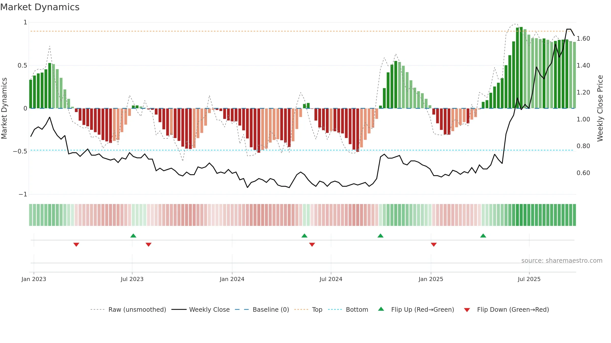The width and height of the screenshot is (611, 343).
Task: Toggle Weekly Close legend entry
Action: (200, 309)
